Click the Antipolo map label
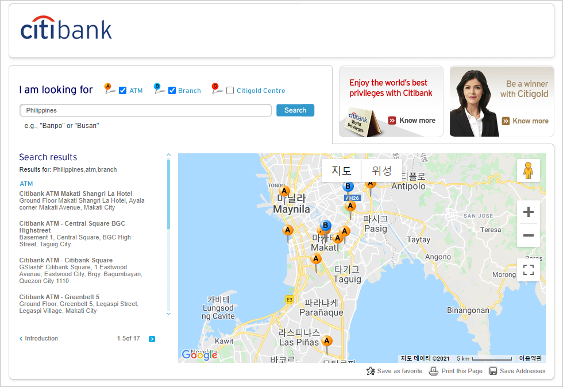The width and height of the screenshot is (563, 387). click(x=408, y=186)
